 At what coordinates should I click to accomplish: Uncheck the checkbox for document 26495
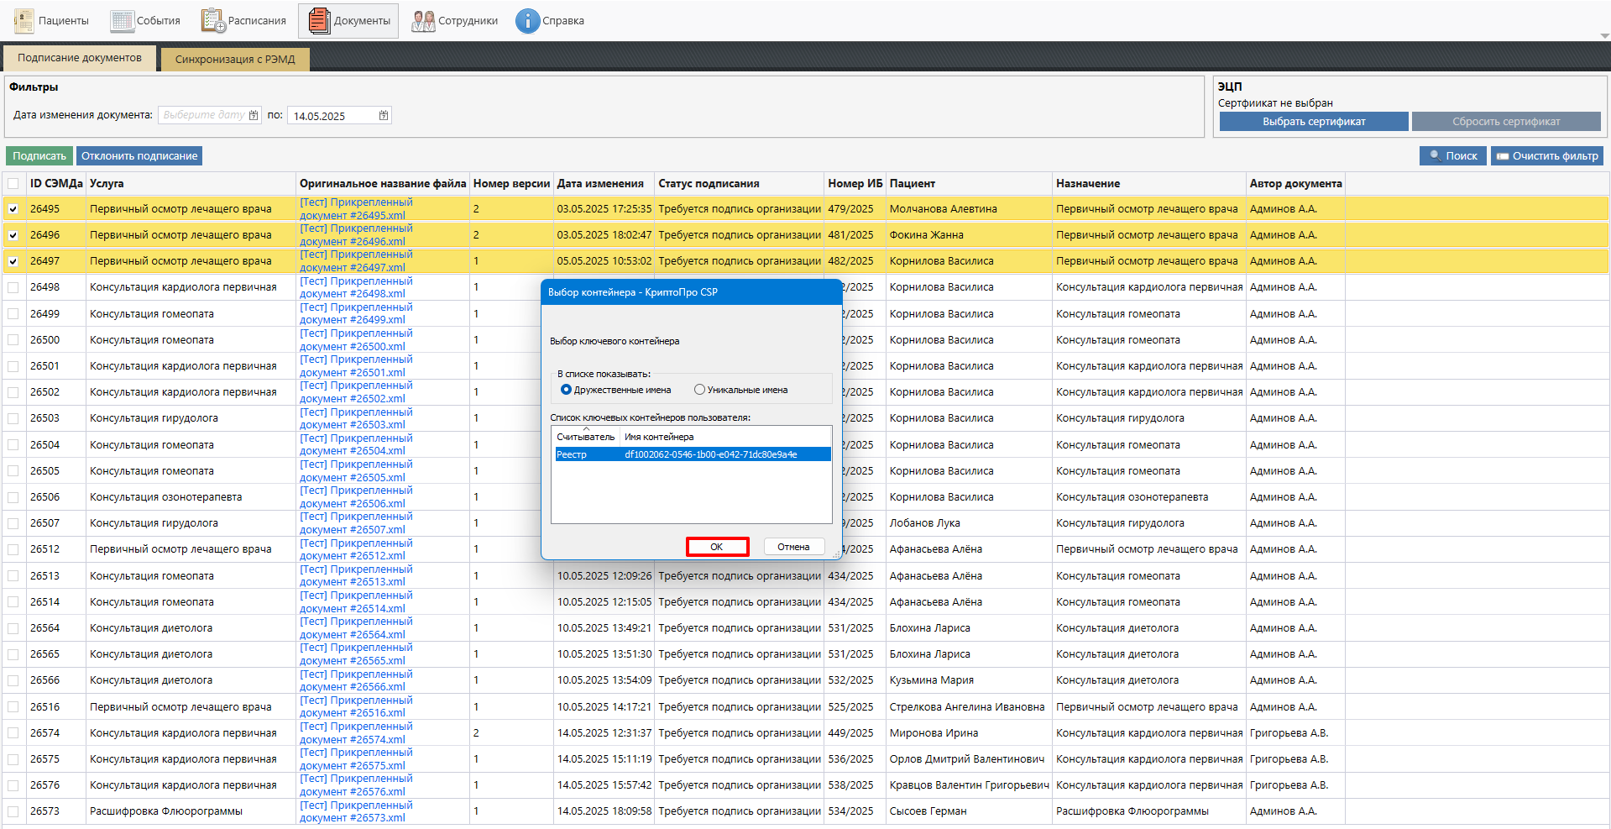[13, 209]
